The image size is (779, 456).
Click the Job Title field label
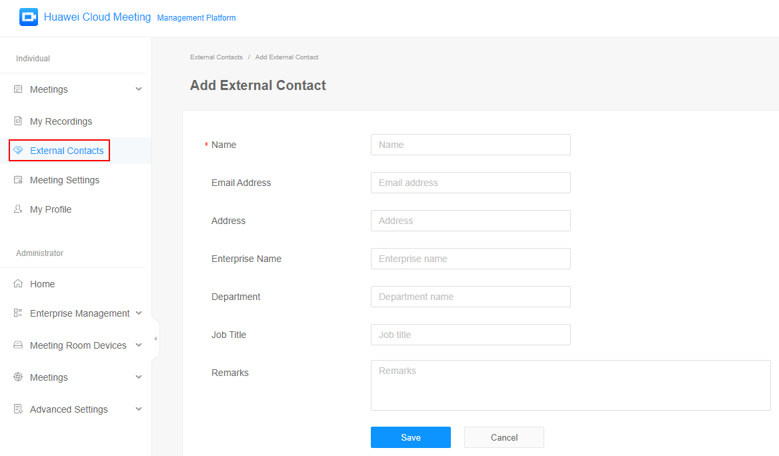(229, 335)
